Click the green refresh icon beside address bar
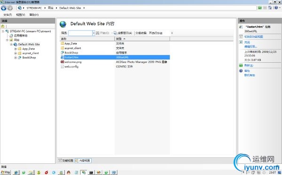This screenshot has width=282, height=175. click(x=260, y=7)
